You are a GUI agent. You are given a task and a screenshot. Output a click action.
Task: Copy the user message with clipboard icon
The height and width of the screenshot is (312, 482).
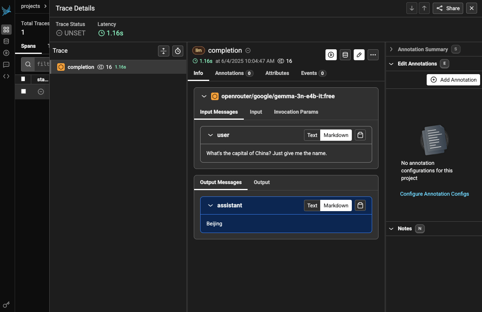[360, 135]
